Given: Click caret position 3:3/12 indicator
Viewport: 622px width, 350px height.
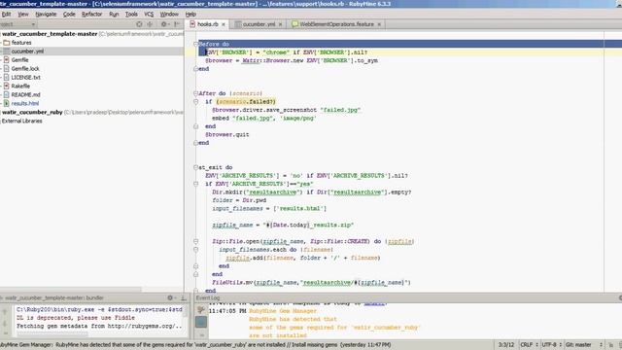Looking at the screenshot, I should (x=505, y=345).
